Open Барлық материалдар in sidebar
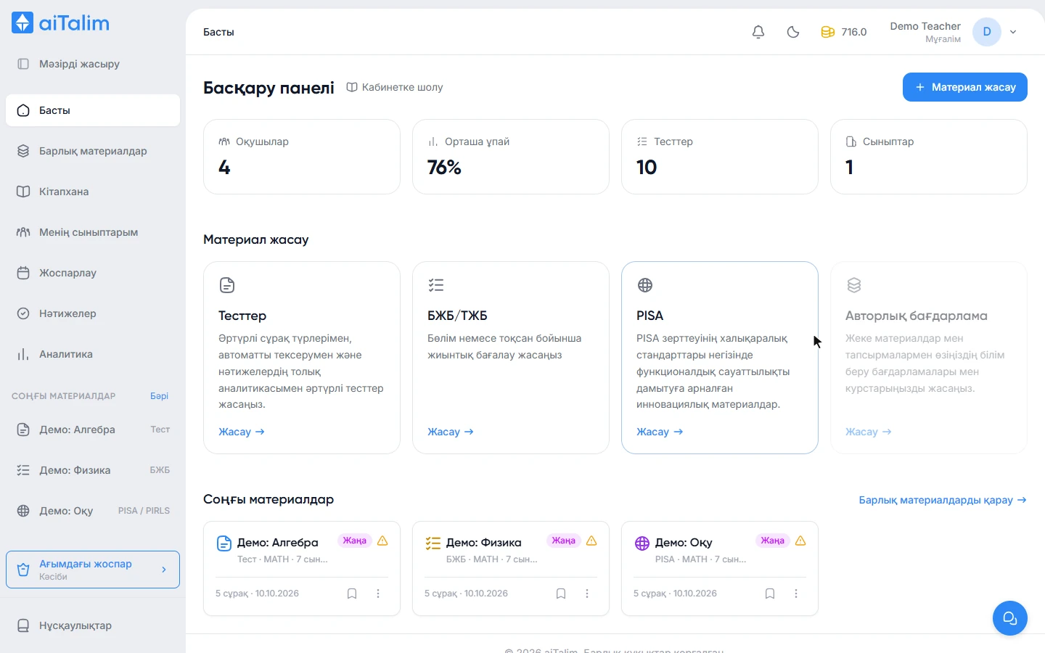1045x653 pixels. pos(93,151)
